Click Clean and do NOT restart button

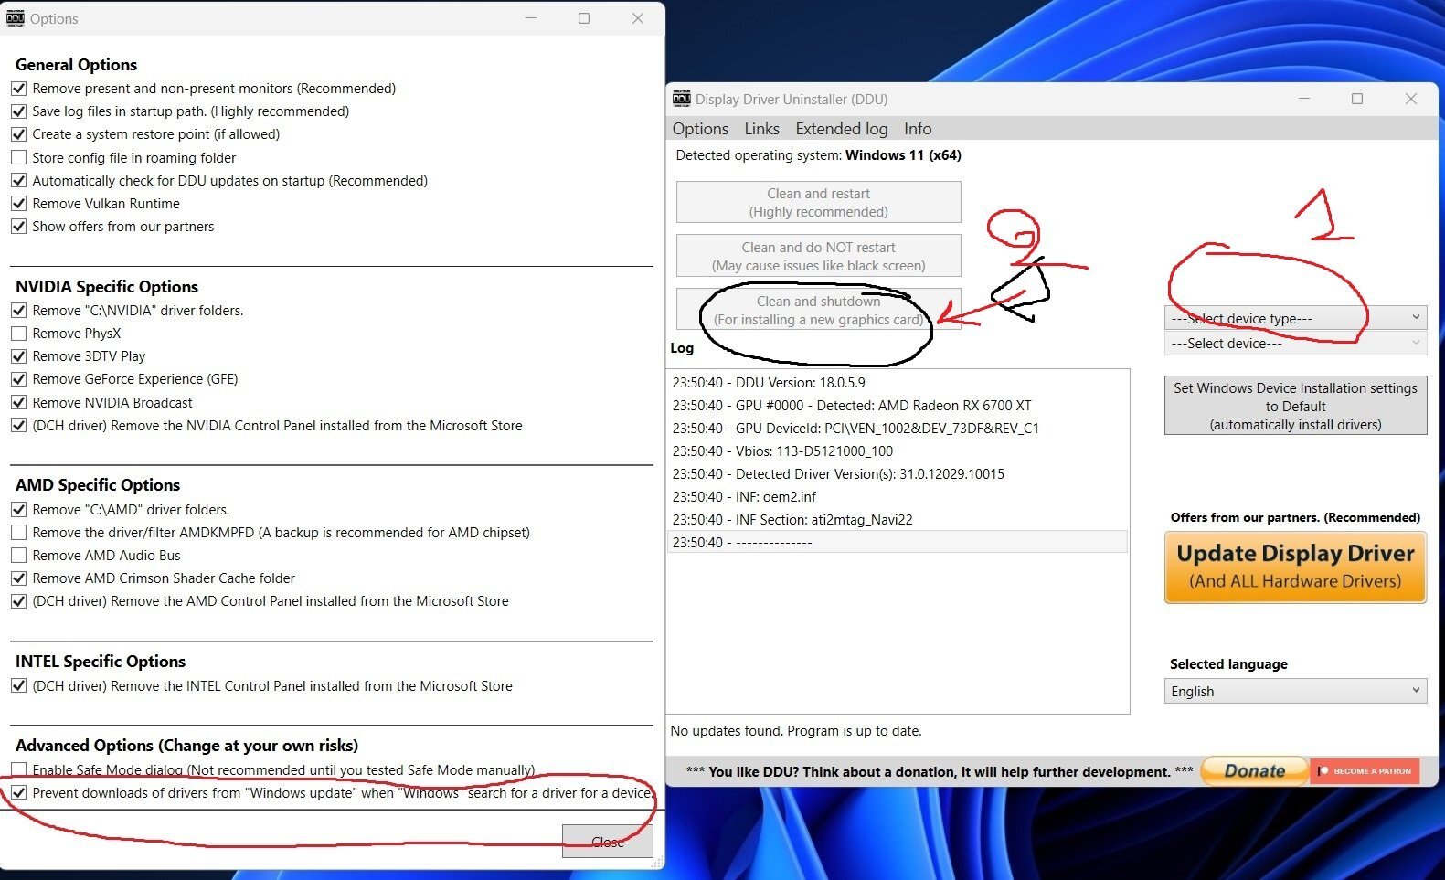[x=819, y=257]
